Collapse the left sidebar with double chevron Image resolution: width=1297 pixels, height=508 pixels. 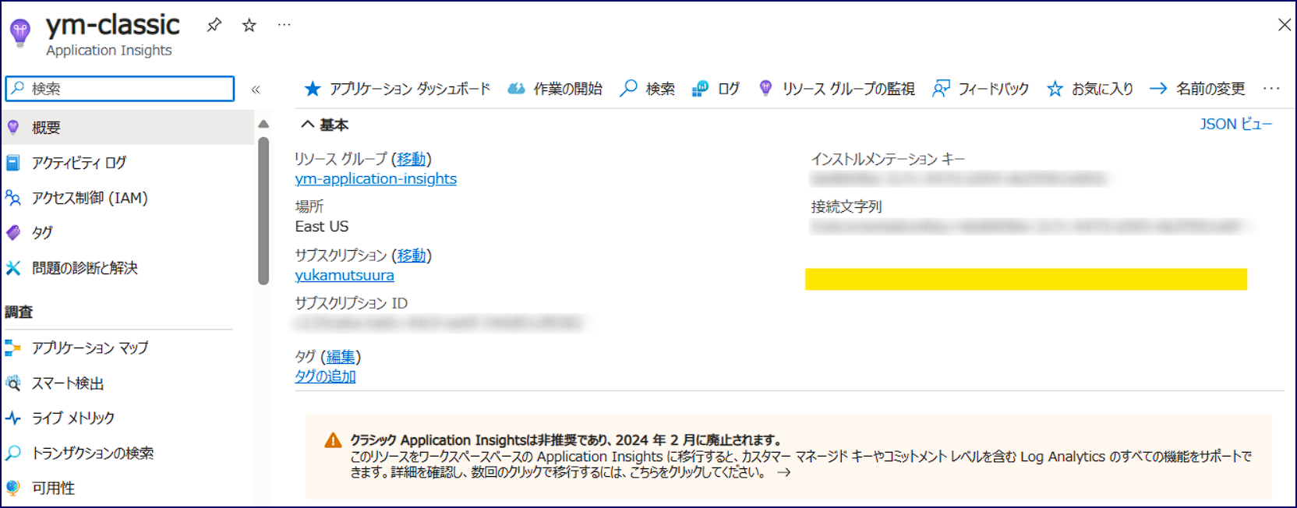pos(256,90)
